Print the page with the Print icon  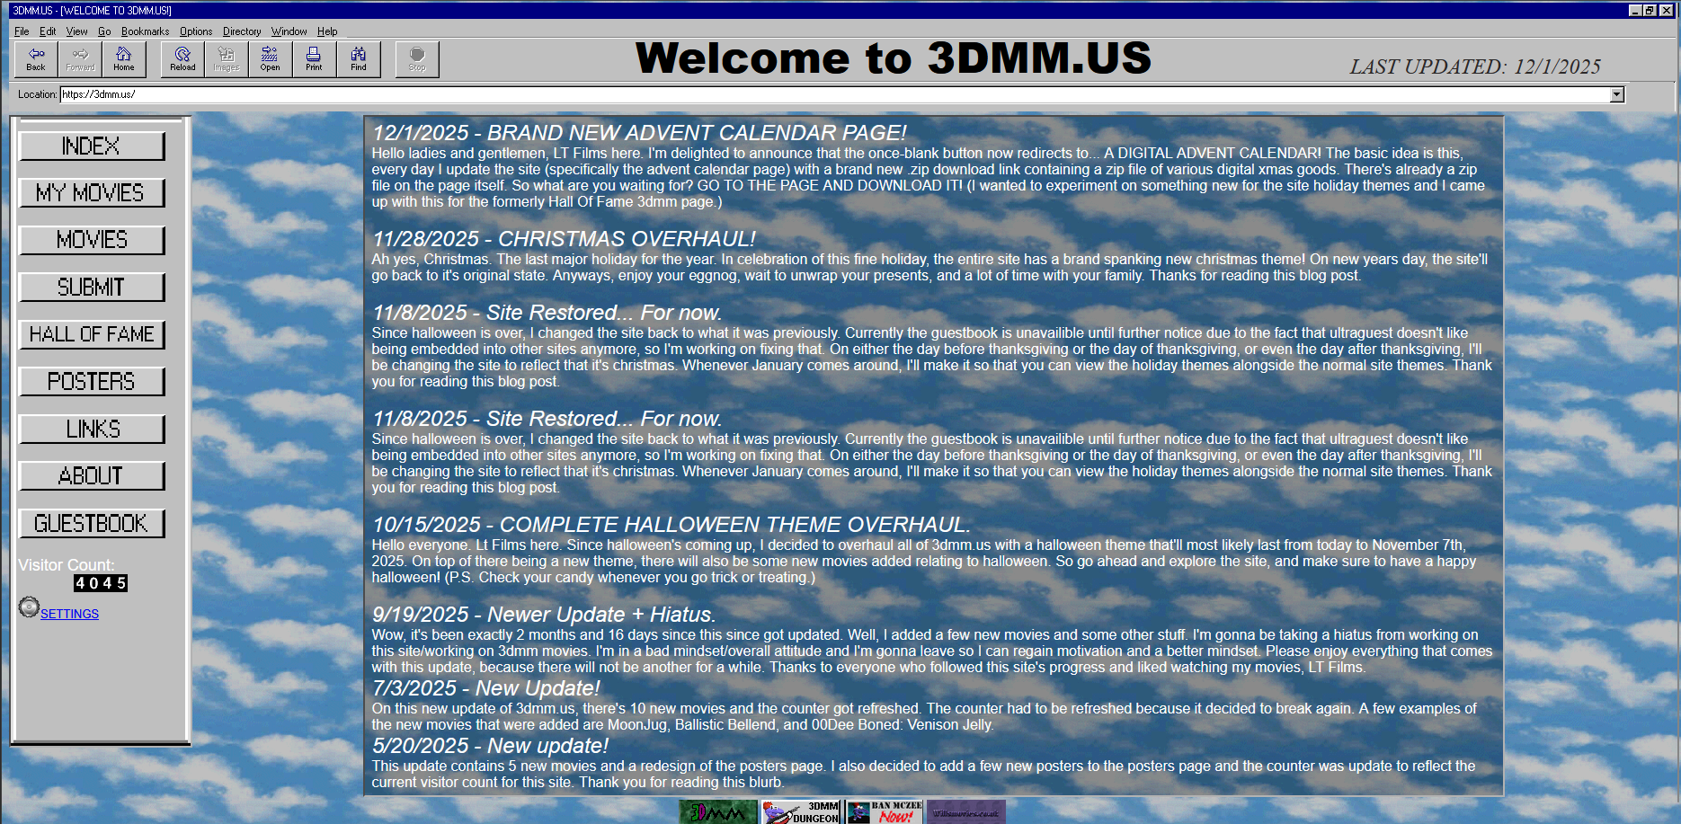click(x=314, y=58)
